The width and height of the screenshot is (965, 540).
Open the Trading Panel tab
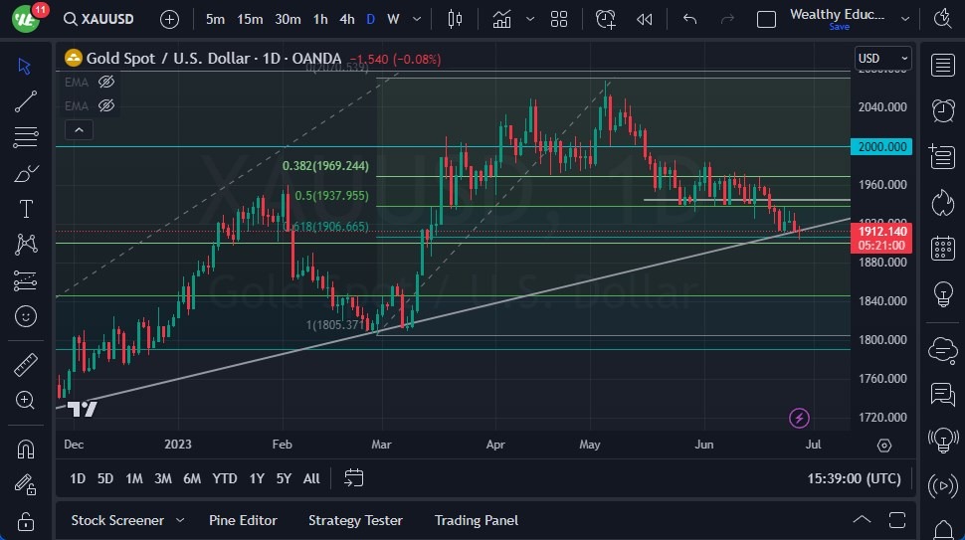coord(477,520)
